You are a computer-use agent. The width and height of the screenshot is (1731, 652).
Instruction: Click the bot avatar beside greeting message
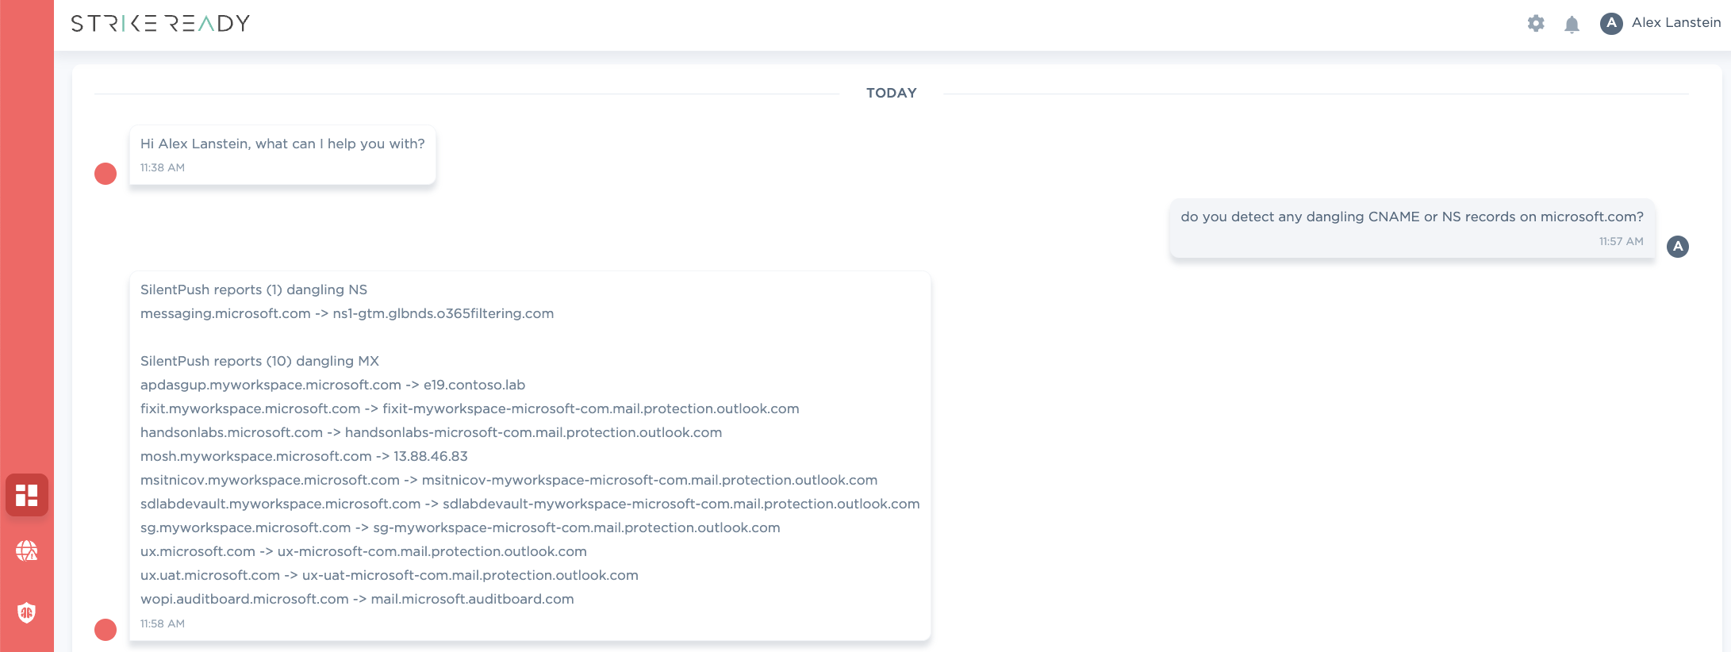click(x=106, y=174)
